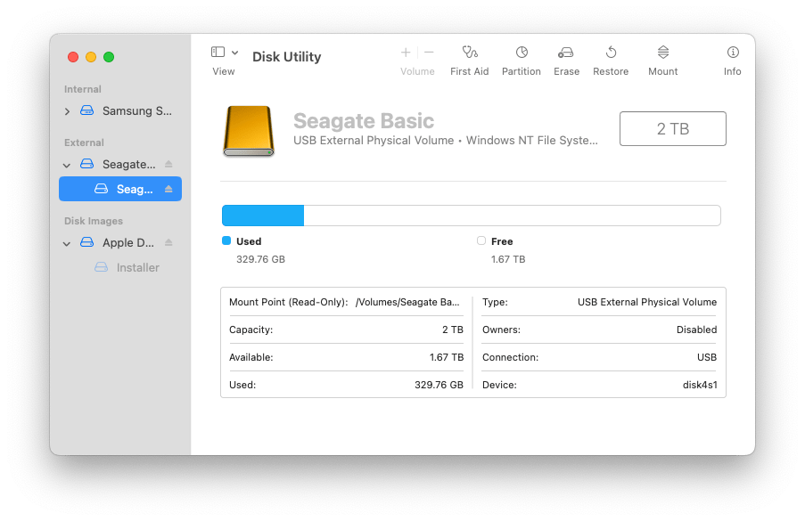
Task: Click the blue used-space portion of storage bar
Action: pos(263,215)
